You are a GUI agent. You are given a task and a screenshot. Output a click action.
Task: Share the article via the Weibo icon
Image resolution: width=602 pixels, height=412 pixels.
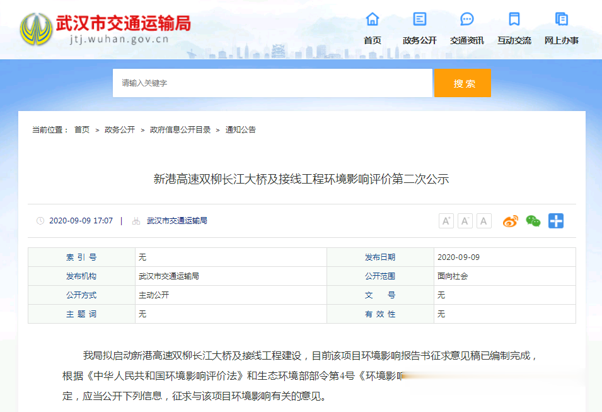pos(509,221)
